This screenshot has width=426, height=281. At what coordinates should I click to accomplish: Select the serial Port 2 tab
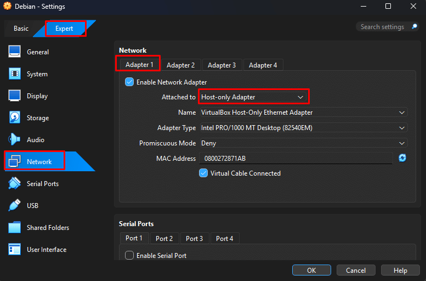[x=164, y=238]
